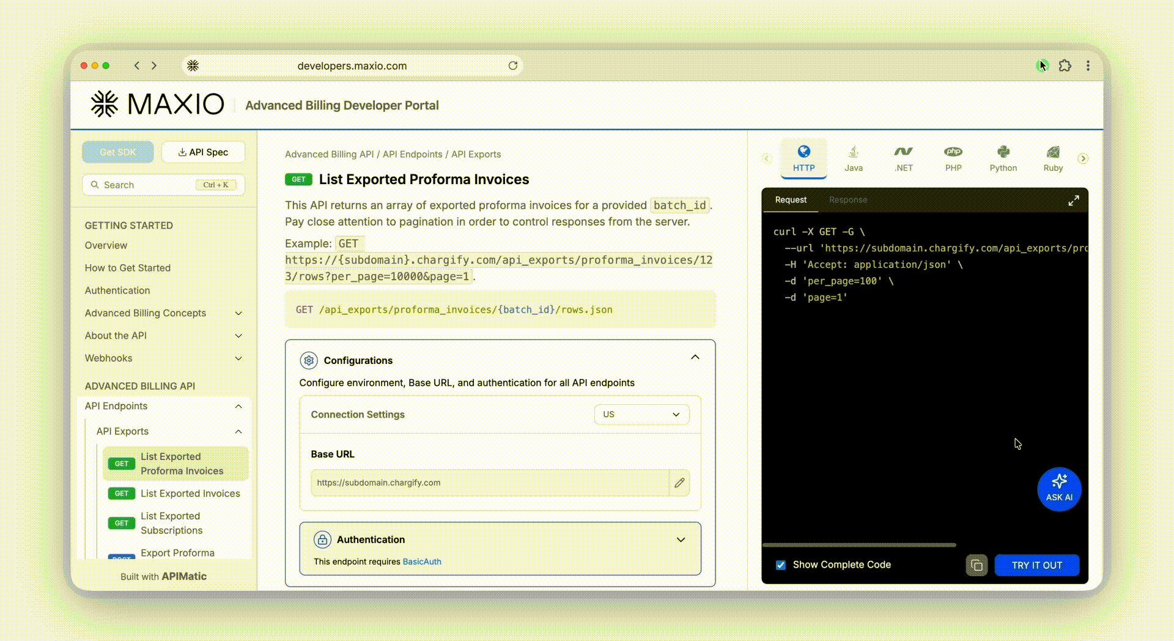The width and height of the screenshot is (1174, 641).
Task: Open the US region dropdown
Action: (641, 414)
